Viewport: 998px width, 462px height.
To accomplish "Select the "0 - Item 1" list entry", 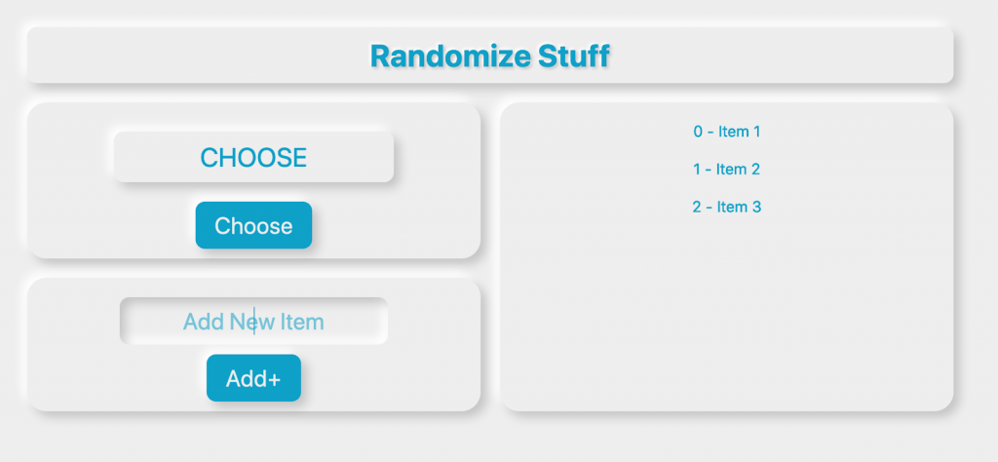I will point(727,132).
